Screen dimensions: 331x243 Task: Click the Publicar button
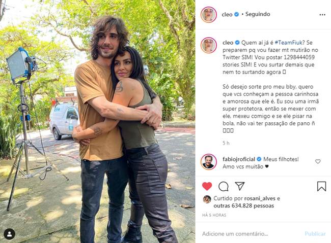click(315, 234)
